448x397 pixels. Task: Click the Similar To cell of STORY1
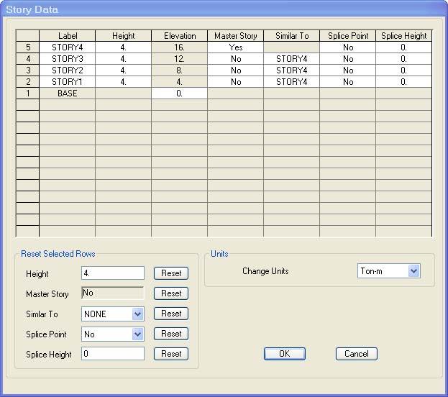click(291, 82)
